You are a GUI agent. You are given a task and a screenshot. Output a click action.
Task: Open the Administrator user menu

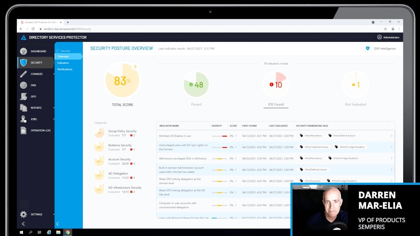pos(388,37)
